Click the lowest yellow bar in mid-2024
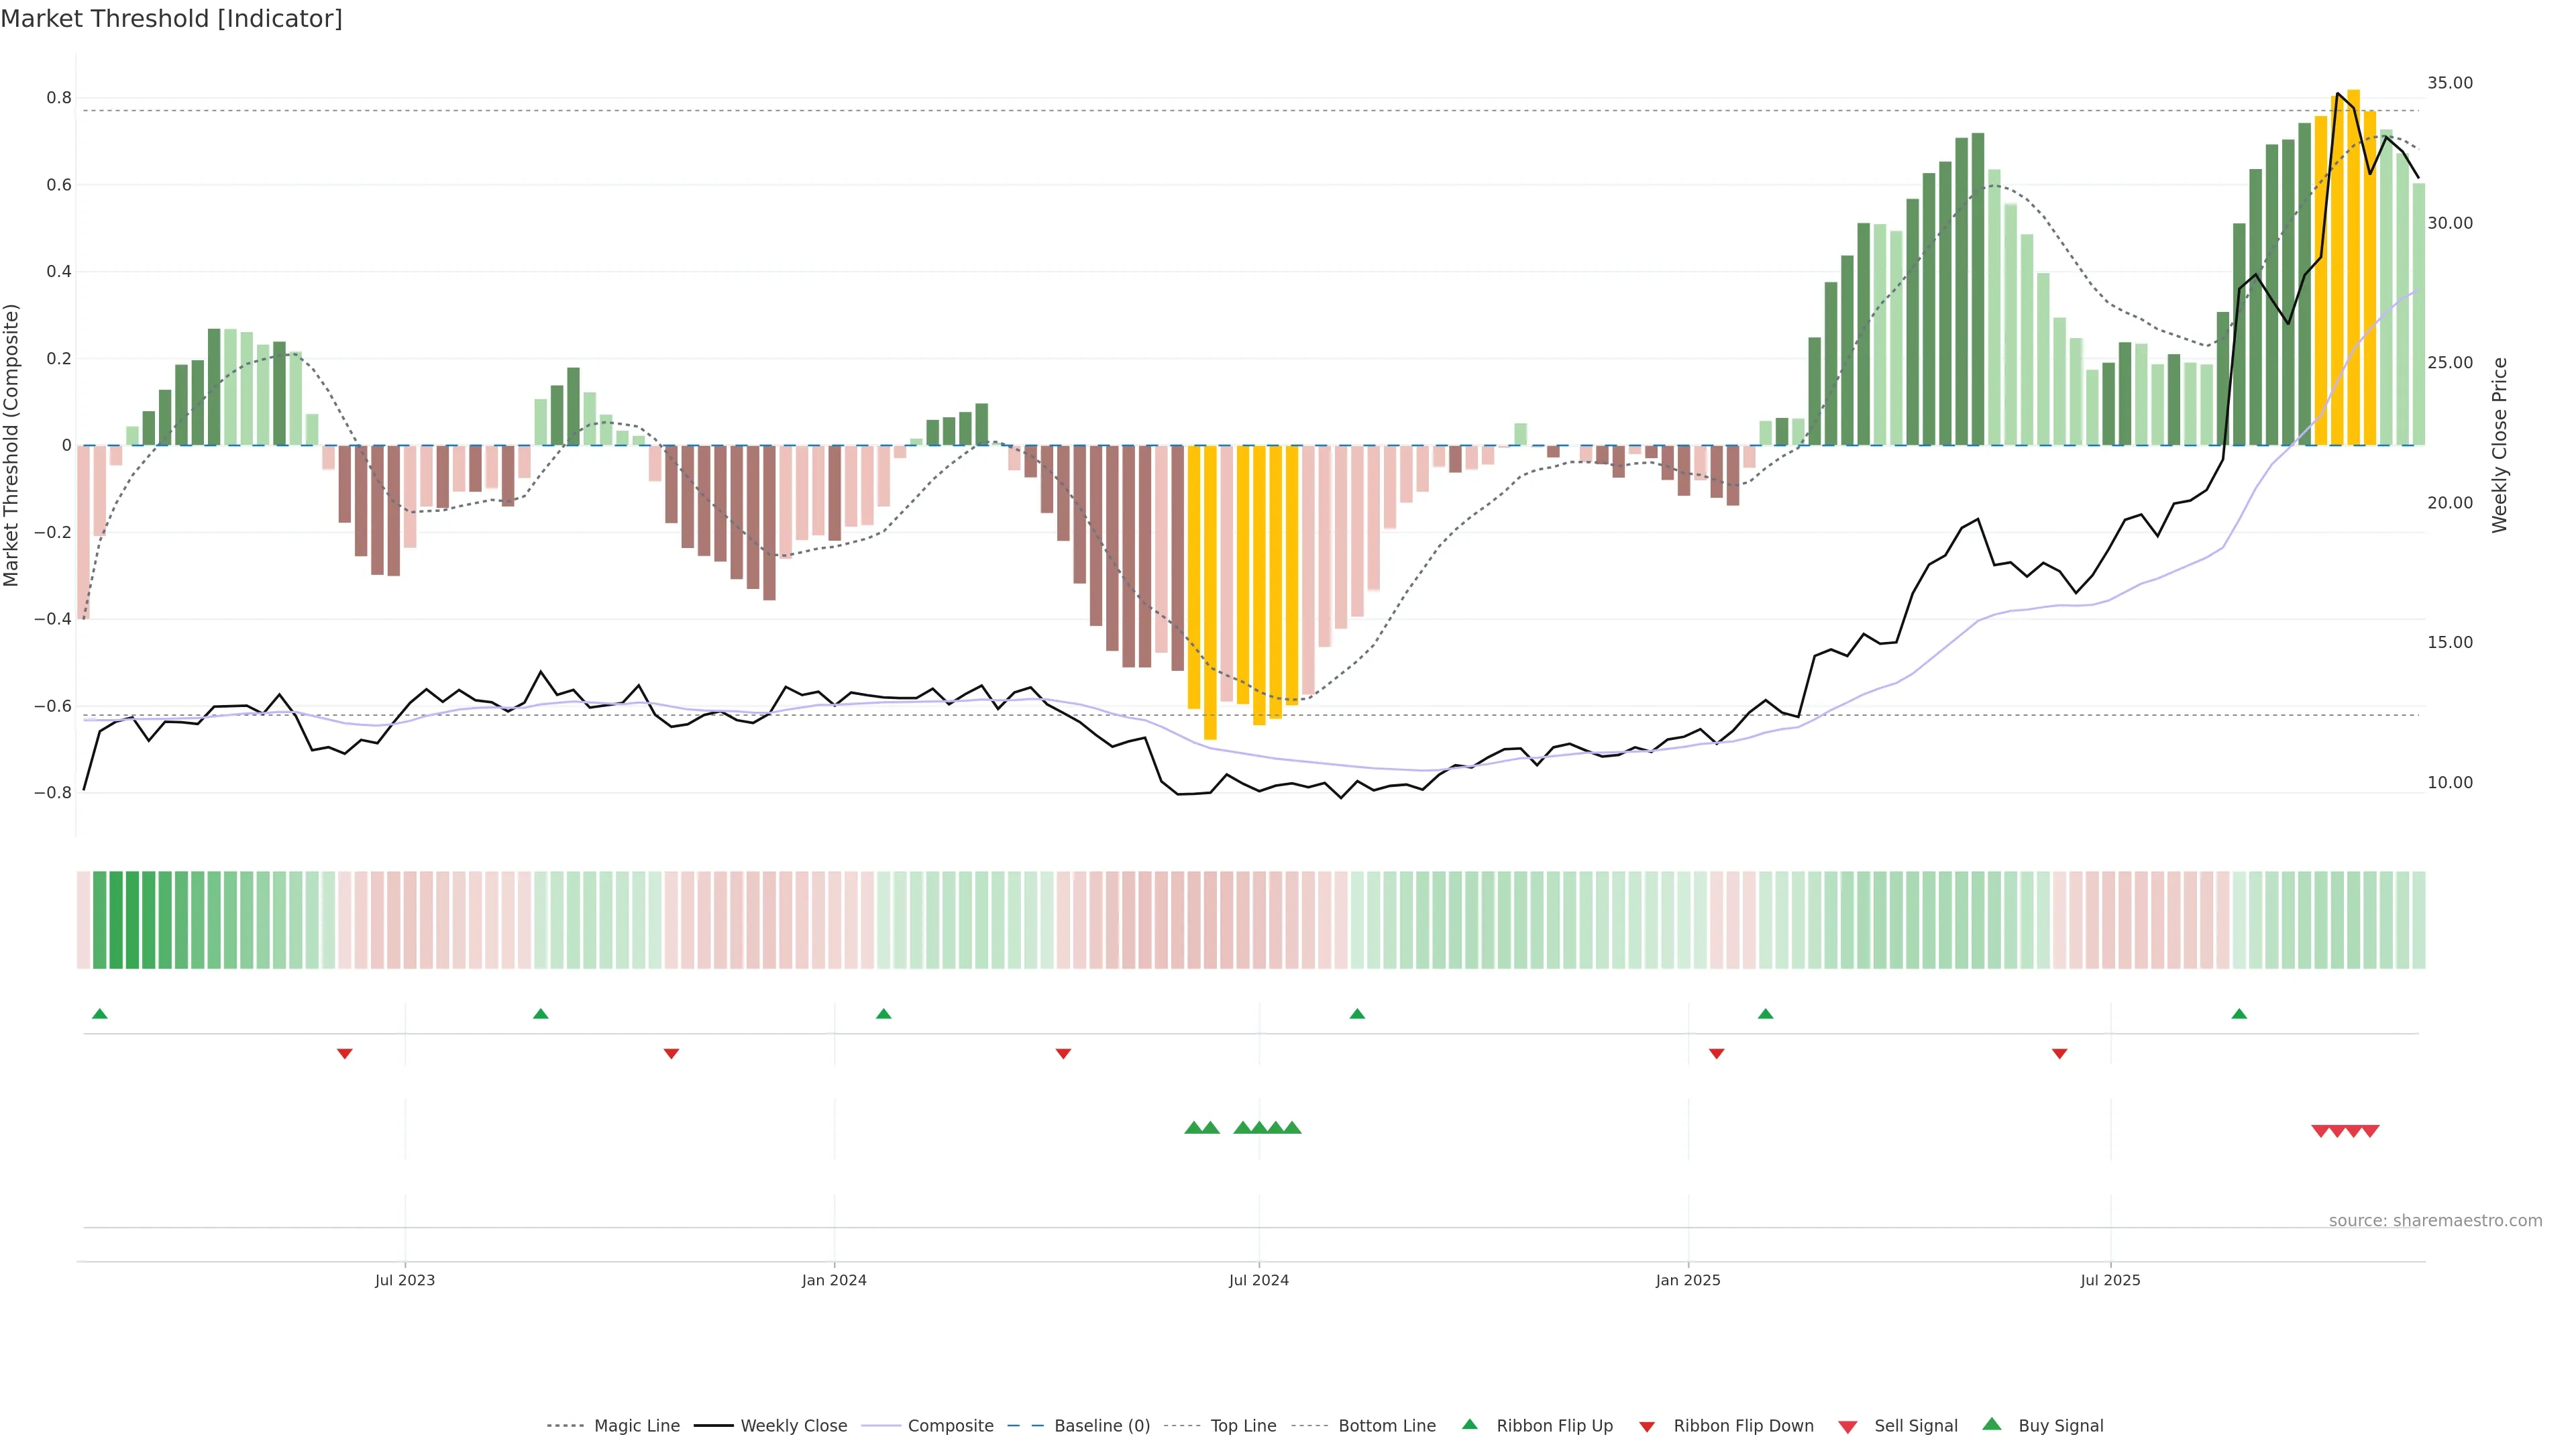 1210,600
